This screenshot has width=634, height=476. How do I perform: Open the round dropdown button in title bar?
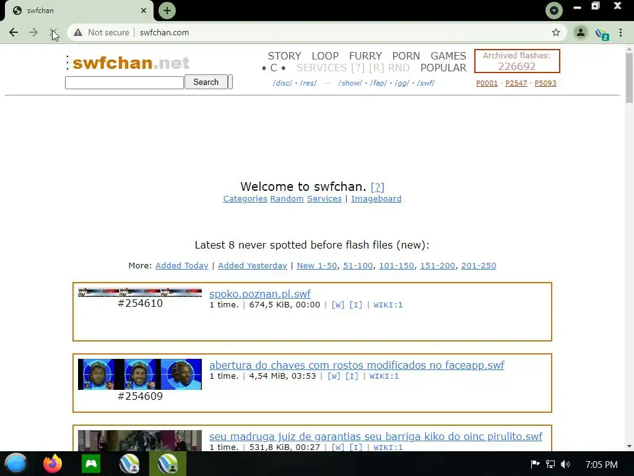coord(554,11)
